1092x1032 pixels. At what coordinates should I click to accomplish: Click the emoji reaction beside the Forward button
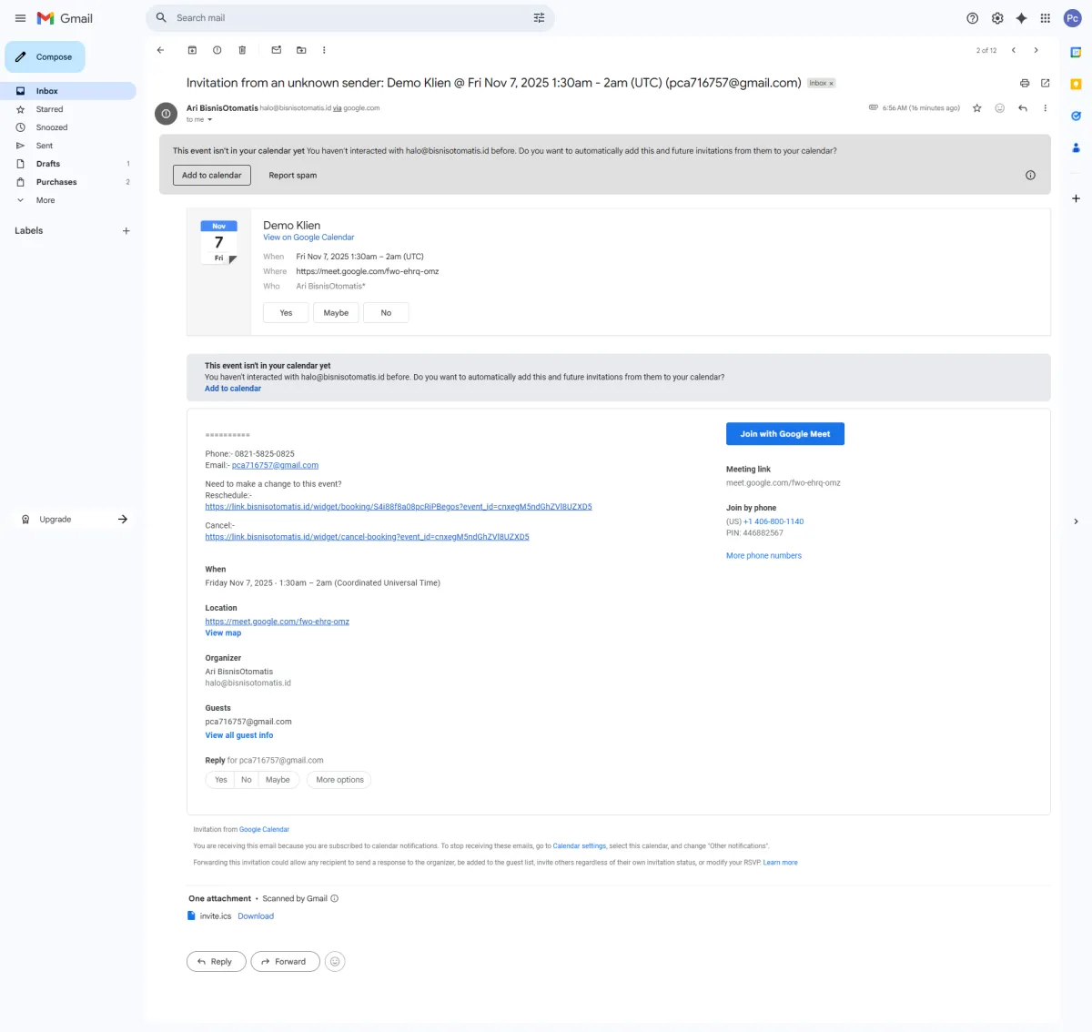[x=335, y=961]
